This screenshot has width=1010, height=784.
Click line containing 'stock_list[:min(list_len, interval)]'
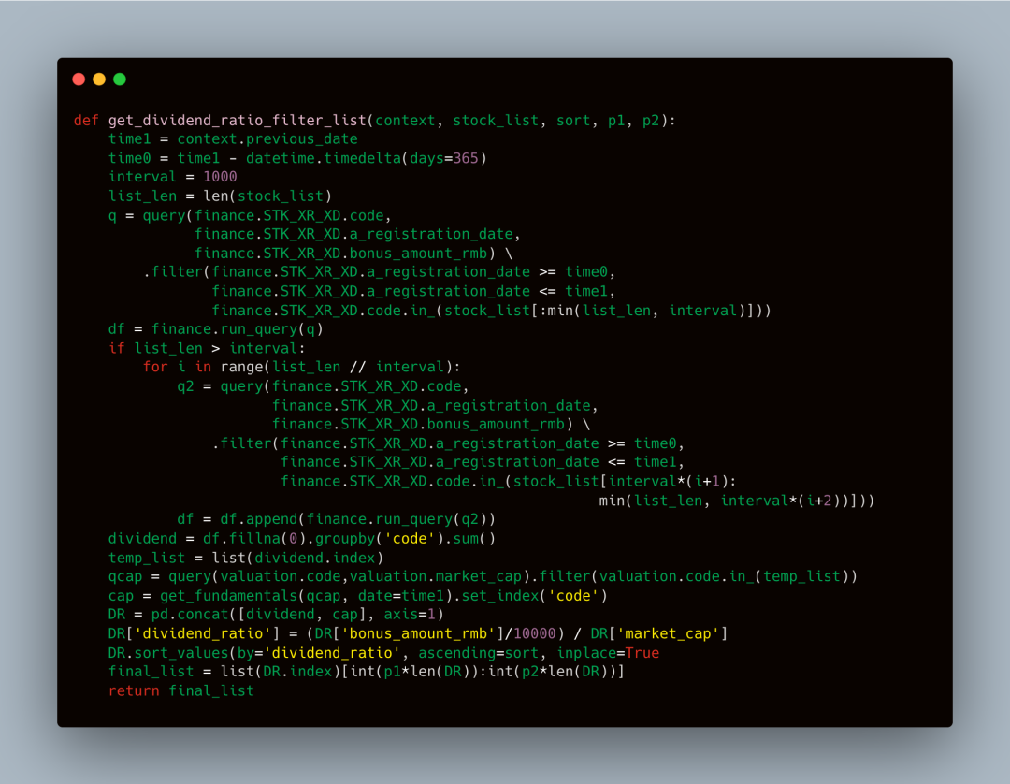[492, 311]
